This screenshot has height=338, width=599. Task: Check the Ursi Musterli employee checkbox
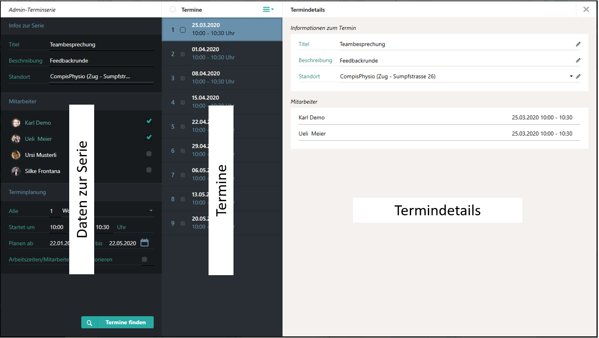[x=149, y=154]
